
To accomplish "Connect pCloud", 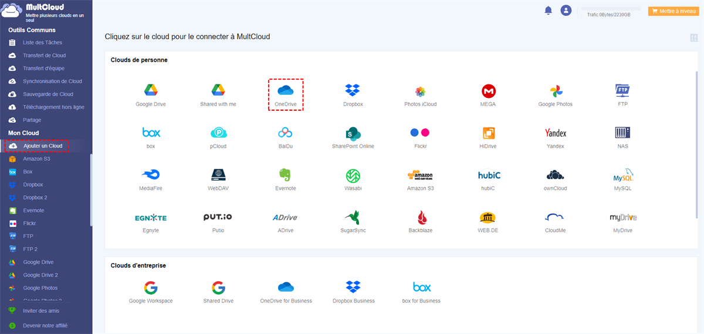I will [x=218, y=138].
